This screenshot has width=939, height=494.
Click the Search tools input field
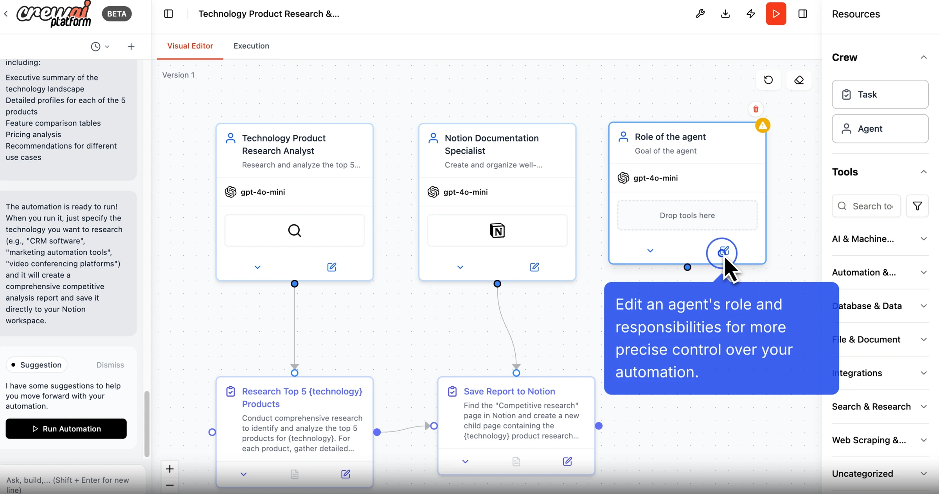click(x=872, y=206)
